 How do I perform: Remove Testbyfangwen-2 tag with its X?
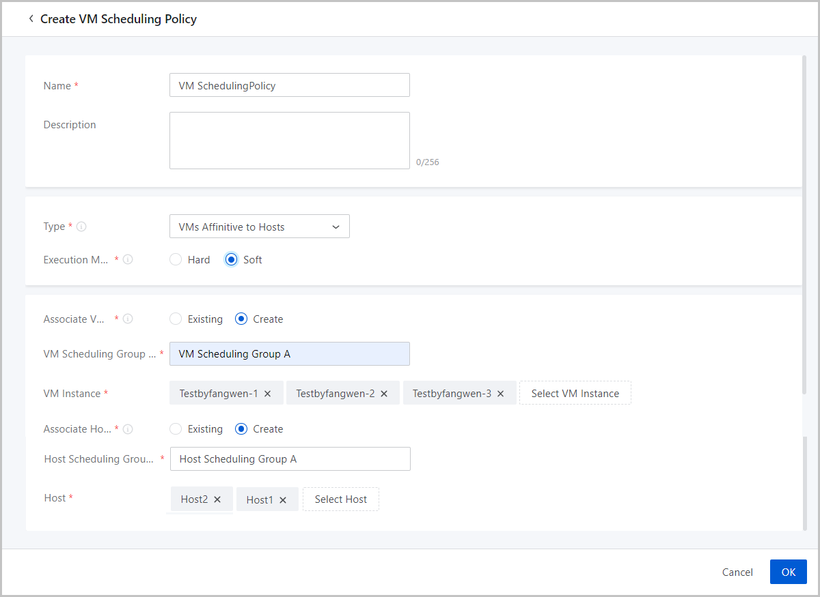[x=384, y=394]
